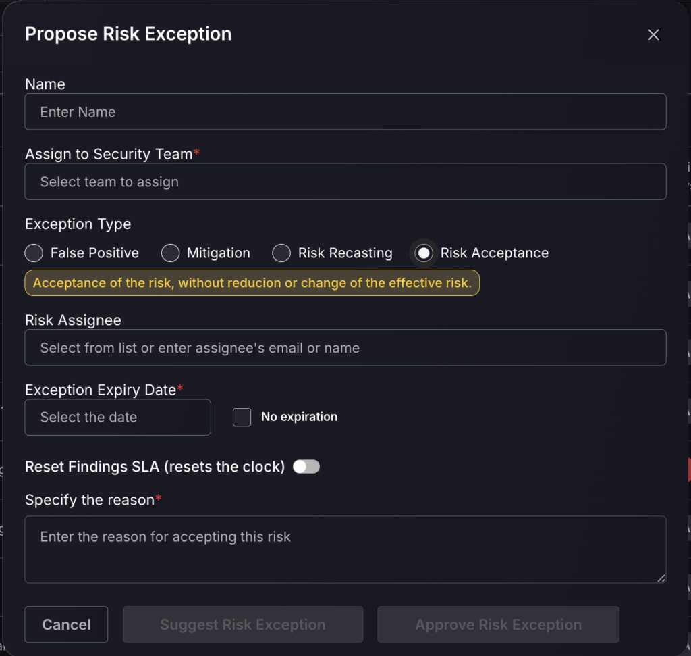
Task: Expand the Risk Assignee selection list
Action: (345, 348)
